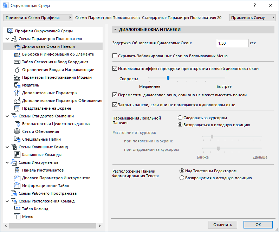Click the Схемы Клавишных Команд icon
This screenshot has width=279, height=232.
pyautogui.click(x=14, y=147)
